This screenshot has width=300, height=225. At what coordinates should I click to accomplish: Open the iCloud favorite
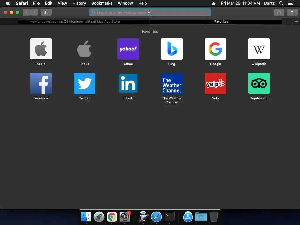click(84, 49)
